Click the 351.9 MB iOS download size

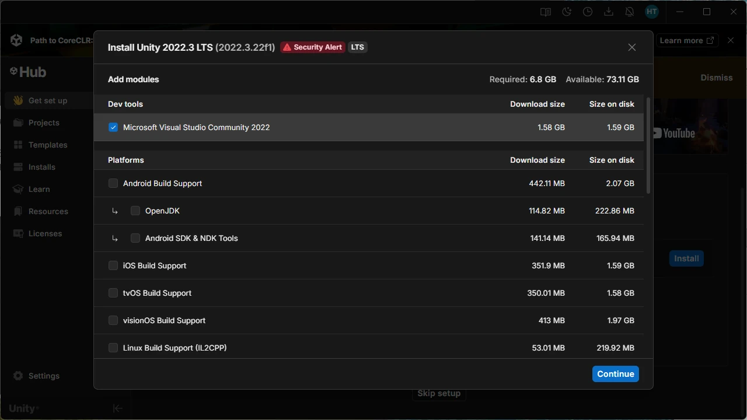(x=549, y=265)
